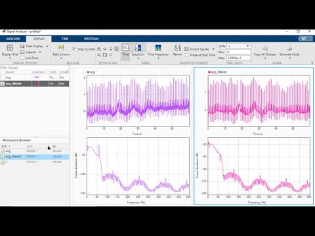Expand the Generate Script dropdown arrow

[x=289, y=58]
